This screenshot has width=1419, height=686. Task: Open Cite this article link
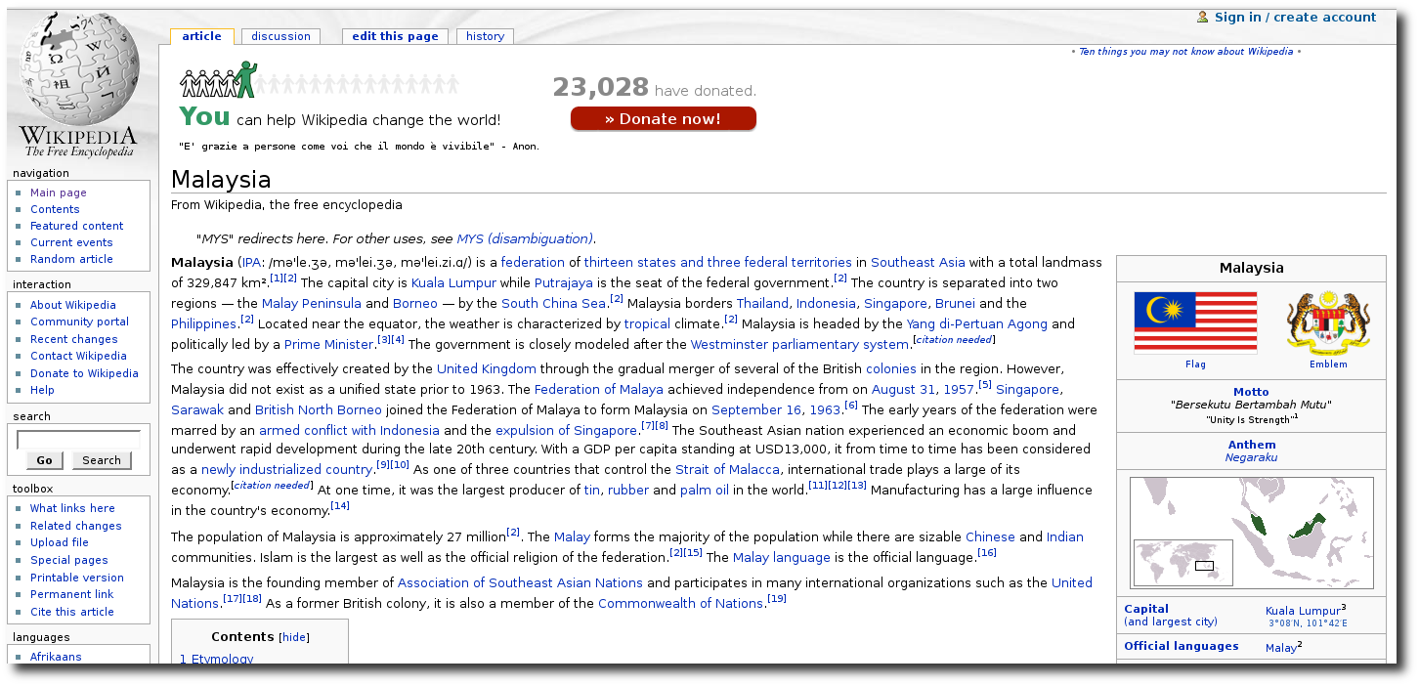[72, 612]
